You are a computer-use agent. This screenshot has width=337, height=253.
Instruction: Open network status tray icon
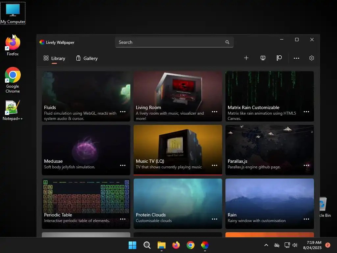[x=287, y=245]
